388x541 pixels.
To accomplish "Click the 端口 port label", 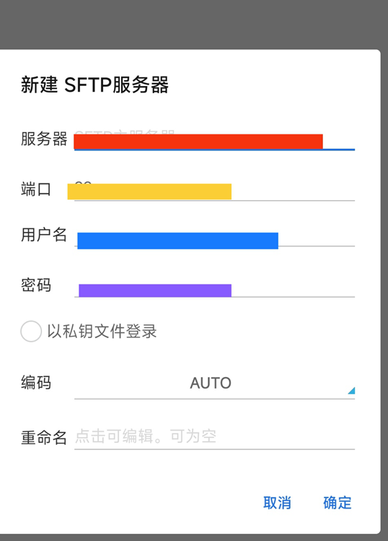I will click(x=36, y=190).
